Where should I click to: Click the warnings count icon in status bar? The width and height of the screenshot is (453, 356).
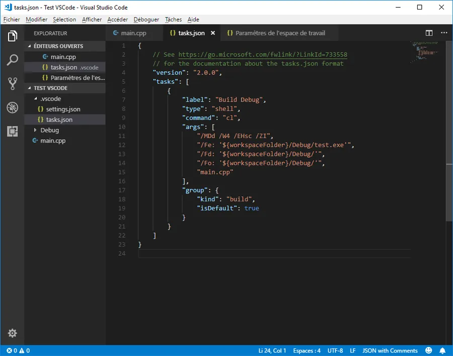[x=22, y=350]
